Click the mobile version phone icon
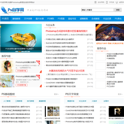This screenshot has width=124, height=124. [x=107, y=2]
